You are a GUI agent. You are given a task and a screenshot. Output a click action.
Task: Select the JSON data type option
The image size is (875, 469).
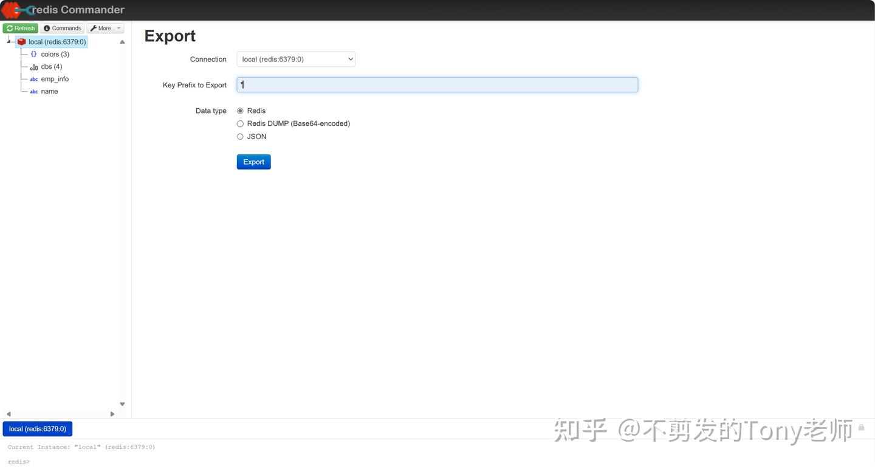pos(240,136)
